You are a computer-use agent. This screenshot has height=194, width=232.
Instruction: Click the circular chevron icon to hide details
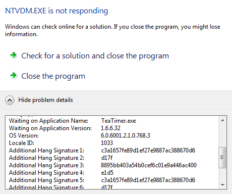[x=9, y=100]
